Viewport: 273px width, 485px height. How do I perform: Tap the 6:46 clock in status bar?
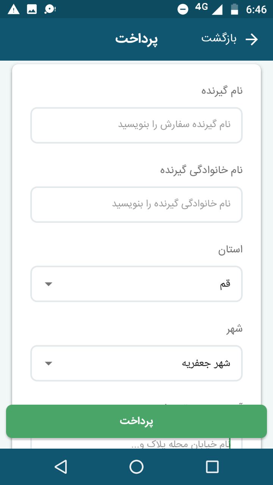pos(256,9)
